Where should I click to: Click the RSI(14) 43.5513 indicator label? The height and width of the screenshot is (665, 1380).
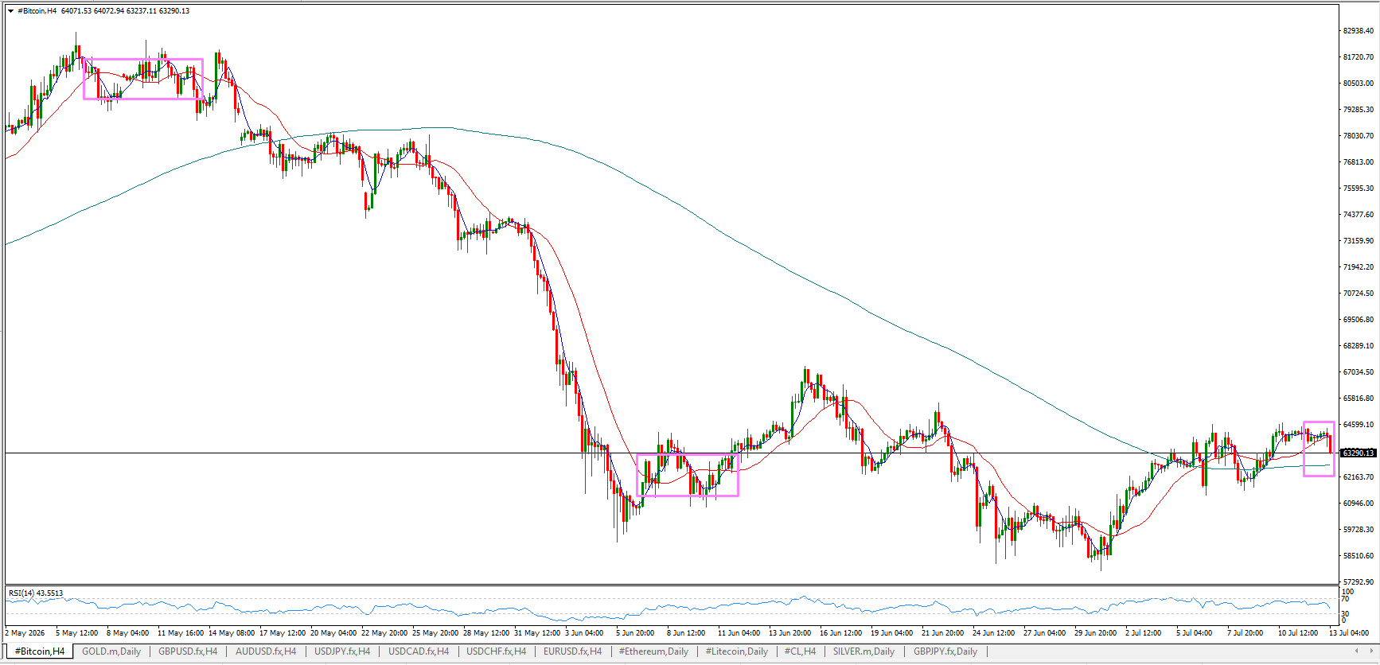coord(36,593)
